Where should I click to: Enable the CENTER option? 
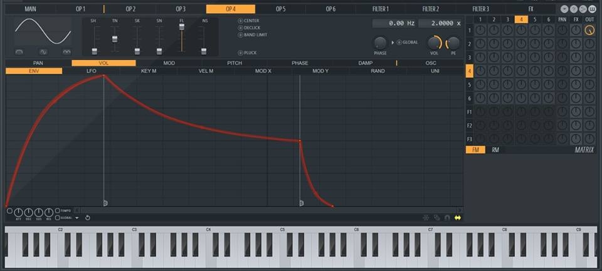click(x=240, y=21)
